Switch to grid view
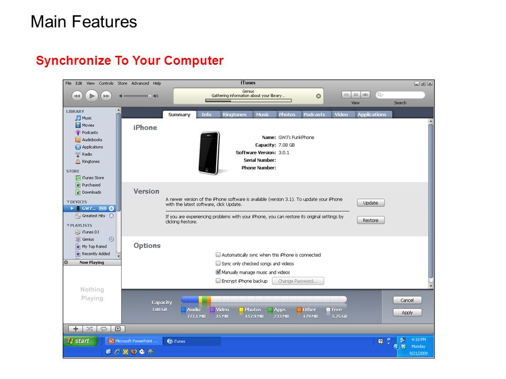 tap(356, 95)
